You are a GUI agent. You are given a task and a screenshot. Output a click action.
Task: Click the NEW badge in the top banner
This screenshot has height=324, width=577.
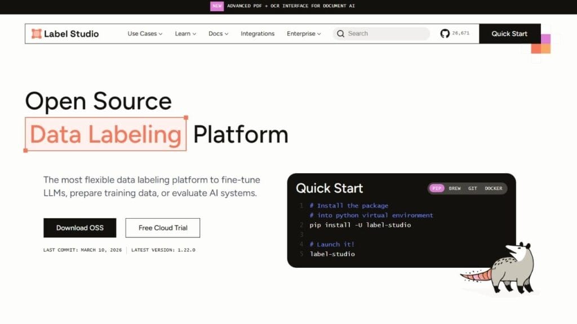point(217,6)
